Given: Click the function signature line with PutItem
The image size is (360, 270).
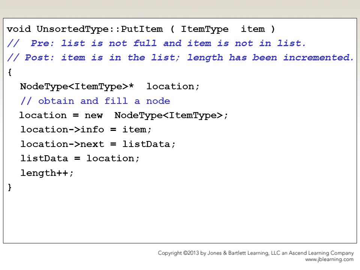Looking at the screenshot, I should click(141, 29).
